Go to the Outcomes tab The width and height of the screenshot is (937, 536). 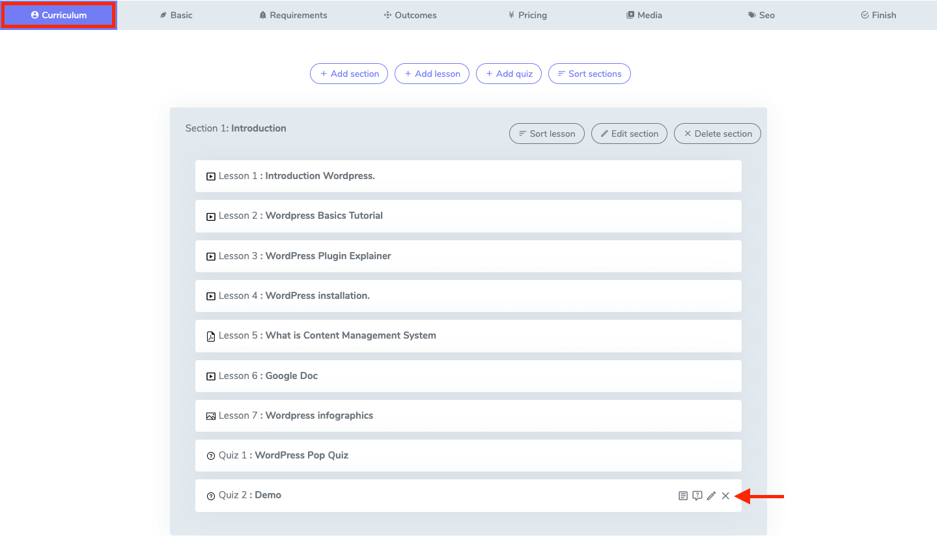[410, 15]
